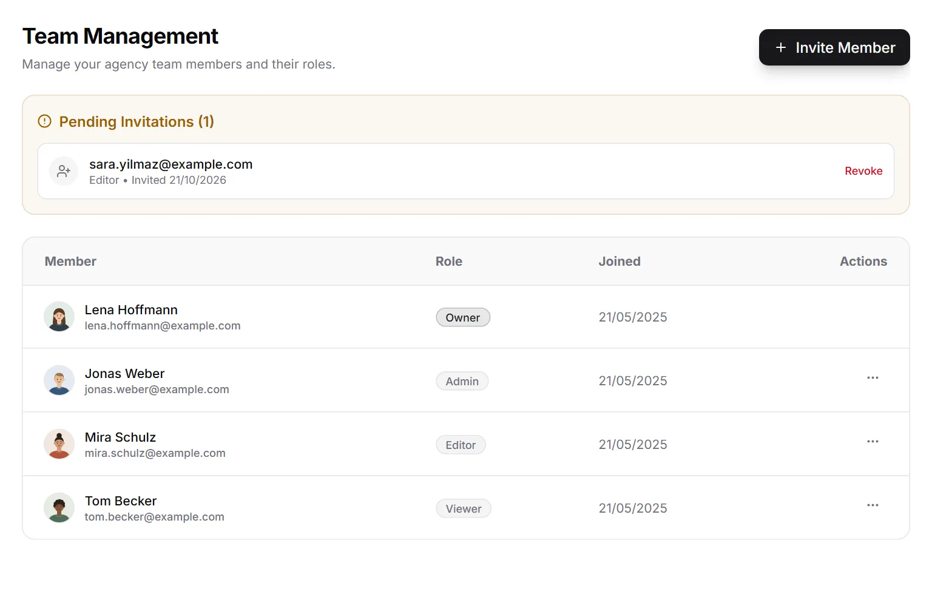Open actions menu for Jonas Weber
The height and width of the screenshot is (597, 932).
872,378
